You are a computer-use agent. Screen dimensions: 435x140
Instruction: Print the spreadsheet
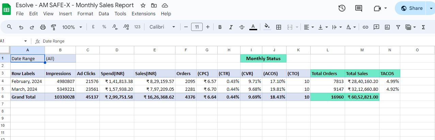coord(43,27)
